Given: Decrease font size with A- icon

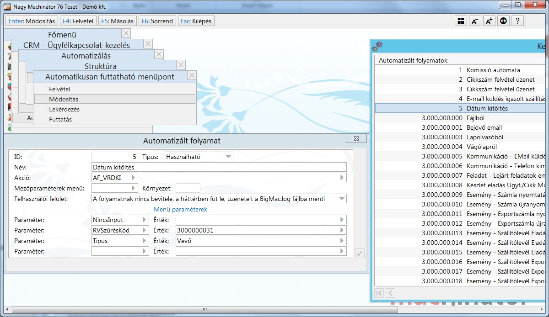Looking at the screenshot, I should [475, 21].
